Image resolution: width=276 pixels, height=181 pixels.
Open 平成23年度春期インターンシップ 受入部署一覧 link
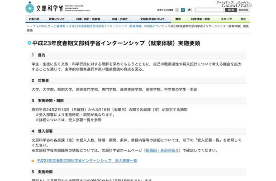87,161
